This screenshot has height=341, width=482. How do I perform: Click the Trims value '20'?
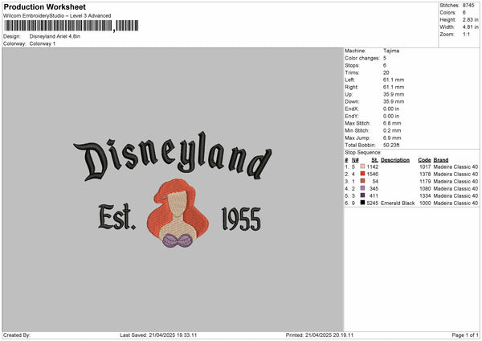(386, 72)
